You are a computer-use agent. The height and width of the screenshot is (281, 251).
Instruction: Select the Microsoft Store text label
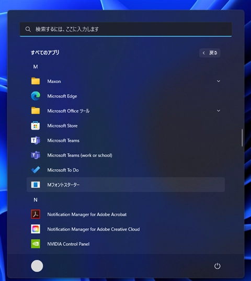[x=62, y=126]
